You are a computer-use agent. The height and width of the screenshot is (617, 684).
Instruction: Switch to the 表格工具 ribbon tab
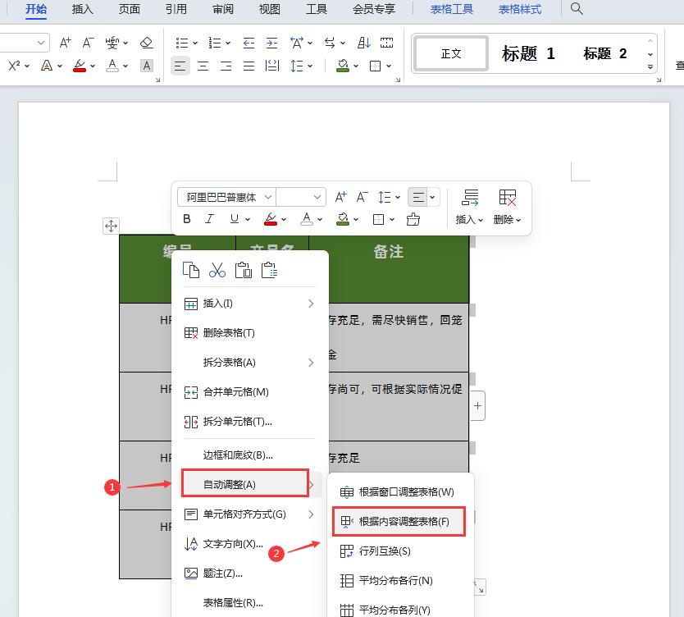coord(452,9)
